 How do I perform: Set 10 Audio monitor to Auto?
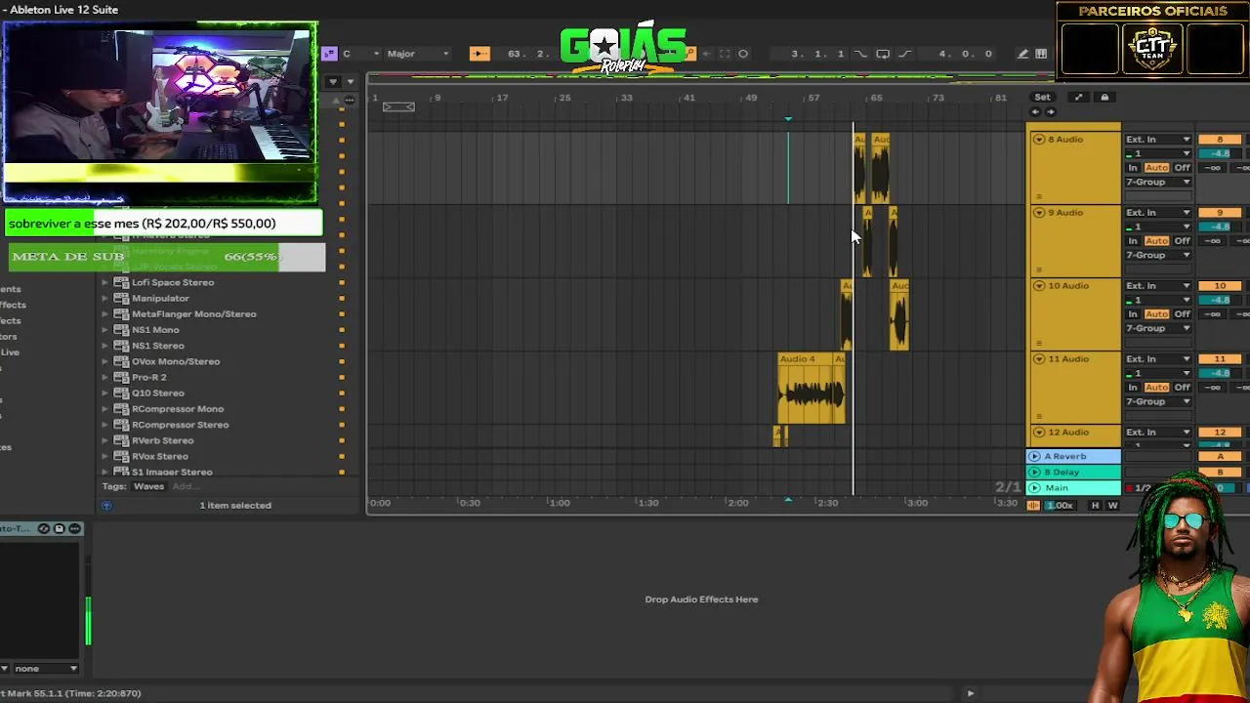pyautogui.click(x=1156, y=314)
